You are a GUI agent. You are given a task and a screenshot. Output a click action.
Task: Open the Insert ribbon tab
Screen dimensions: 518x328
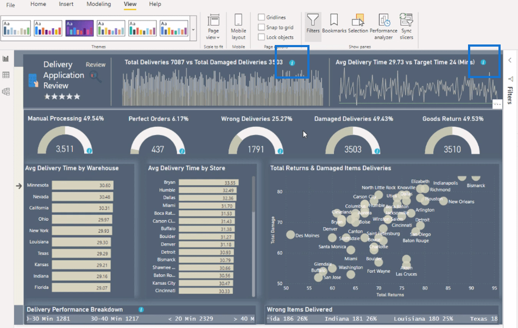(66, 4)
